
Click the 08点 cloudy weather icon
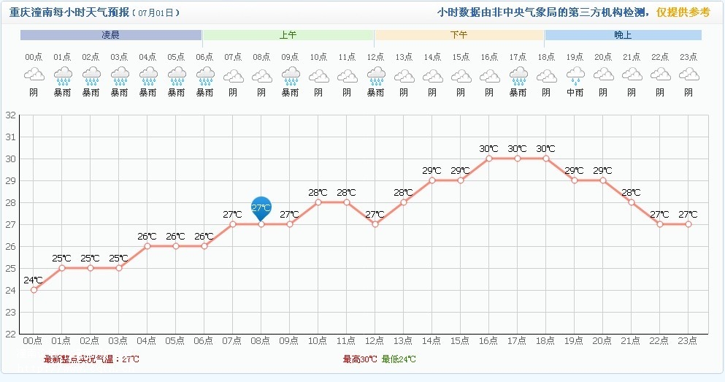pyautogui.click(x=262, y=75)
